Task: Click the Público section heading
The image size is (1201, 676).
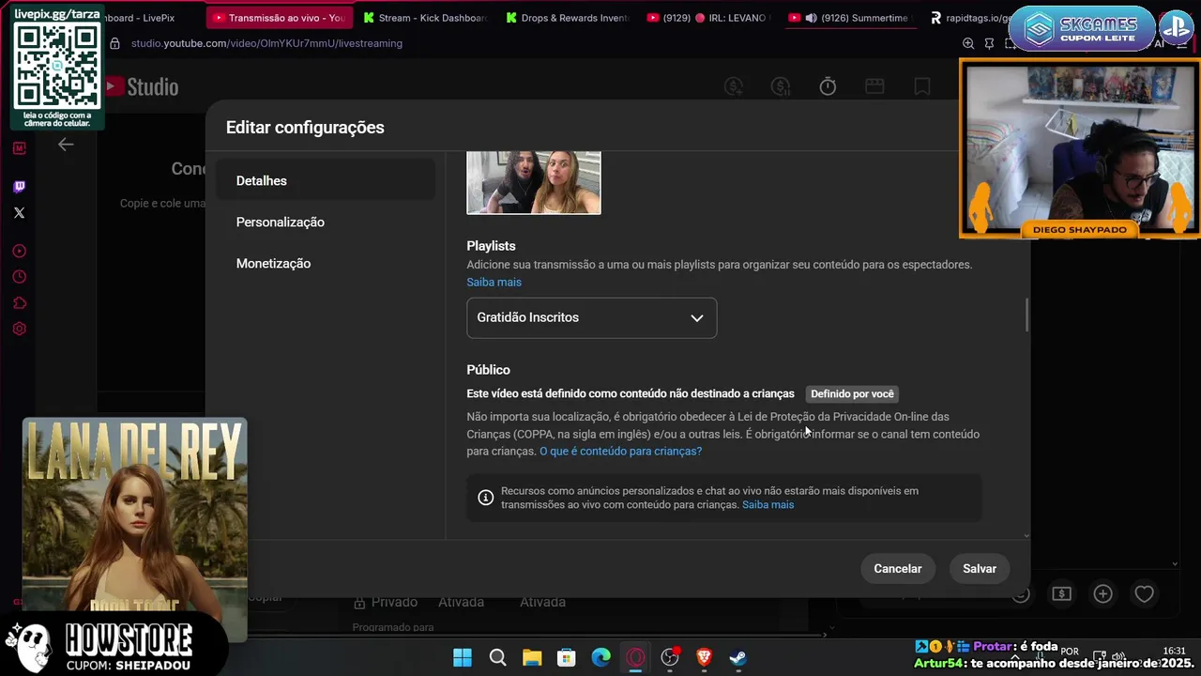Action: tap(488, 370)
